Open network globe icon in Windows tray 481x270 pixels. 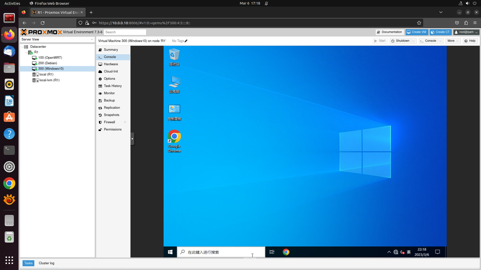coord(396,252)
